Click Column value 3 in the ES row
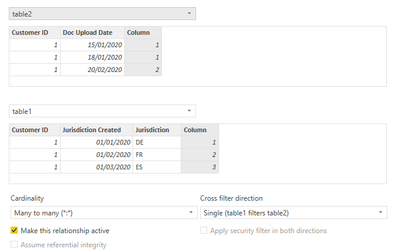 200,167
